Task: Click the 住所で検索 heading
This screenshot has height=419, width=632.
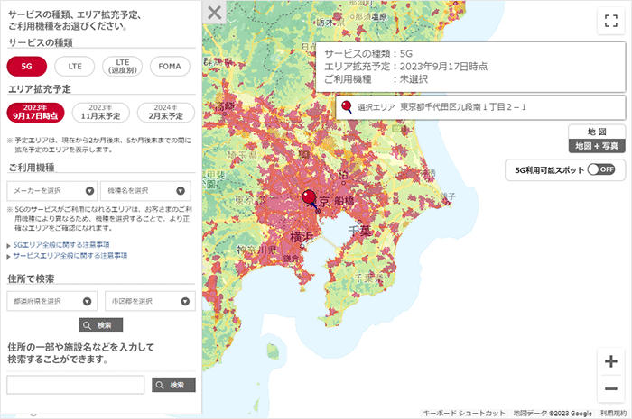Action: 31,278
